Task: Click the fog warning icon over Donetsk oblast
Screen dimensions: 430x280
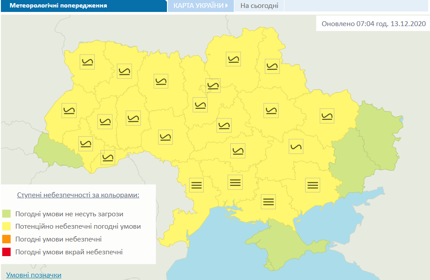Action: pos(313,185)
